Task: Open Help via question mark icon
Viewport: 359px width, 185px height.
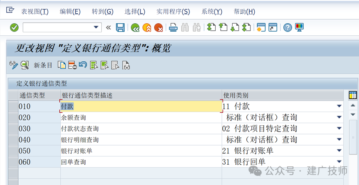Action: pyautogui.click(x=288, y=28)
